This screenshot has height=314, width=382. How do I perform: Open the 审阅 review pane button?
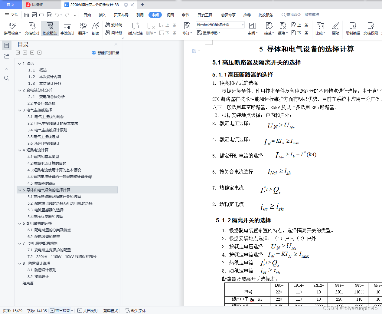click(x=253, y=29)
